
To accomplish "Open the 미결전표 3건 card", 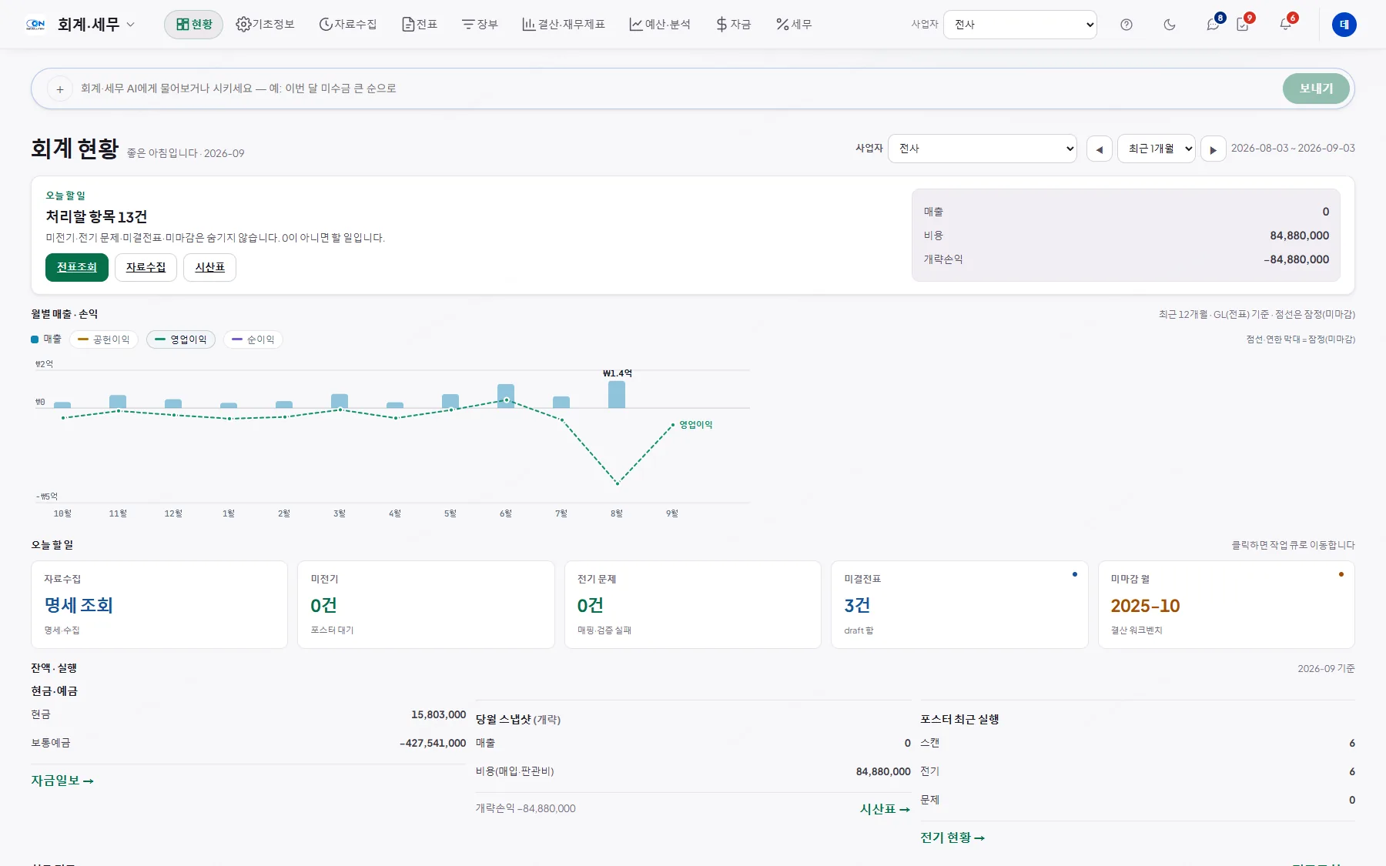I will pyautogui.click(x=959, y=604).
